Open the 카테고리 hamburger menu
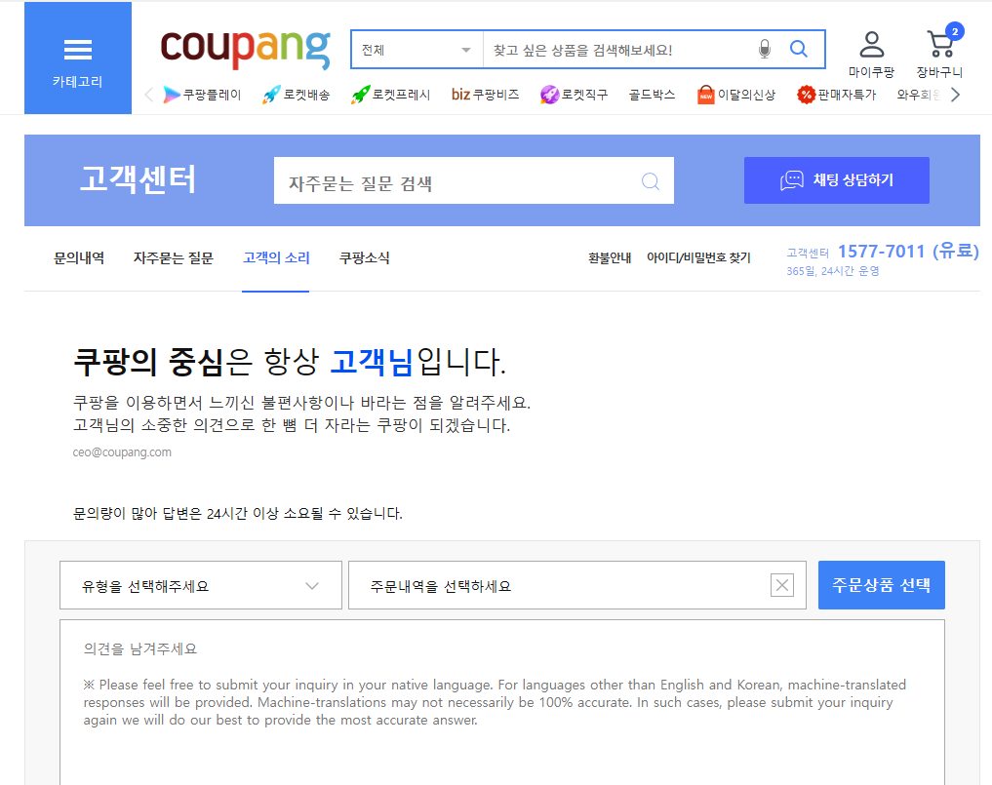 (78, 59)
